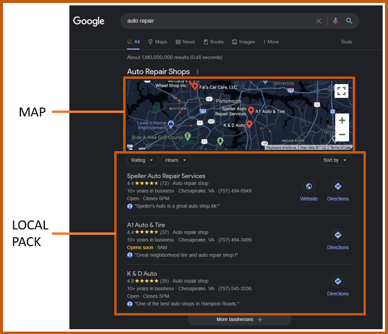Viewport: 388px width, 334px height.
Task: Click A1 Auto's 4.4 rating with 37 reviews
Action: (x=148, y=232)
